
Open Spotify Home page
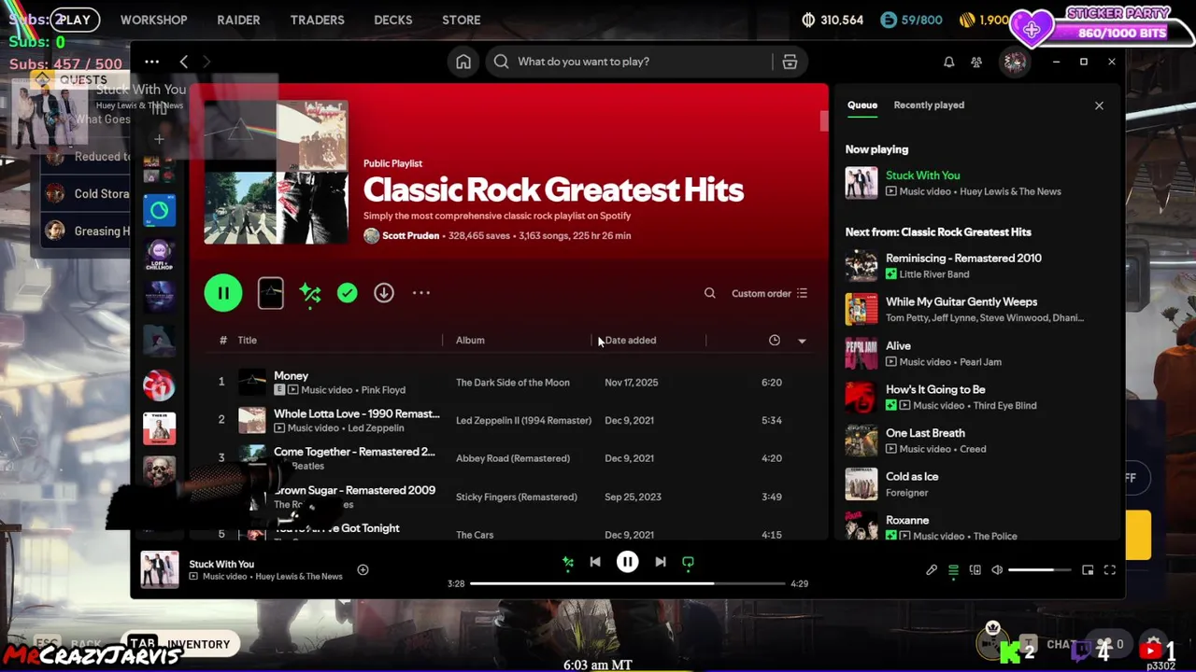click(463, 62)
